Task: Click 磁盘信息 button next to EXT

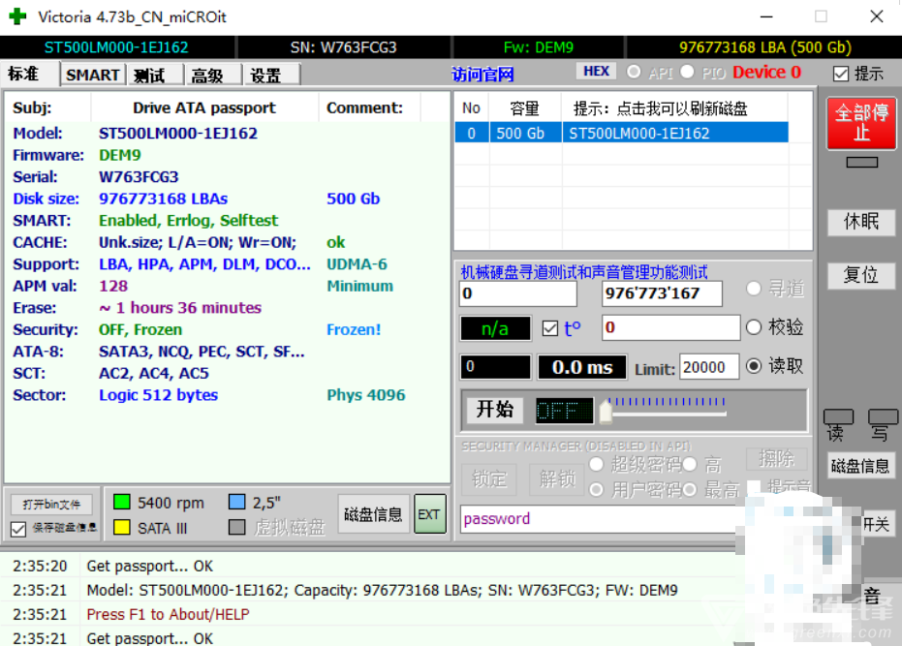Action: coord(373,514)
